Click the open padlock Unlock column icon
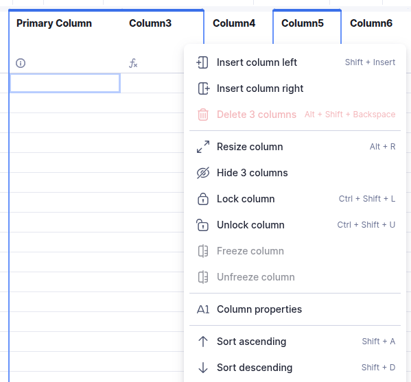411x382 pixels. tap(202, 225)
